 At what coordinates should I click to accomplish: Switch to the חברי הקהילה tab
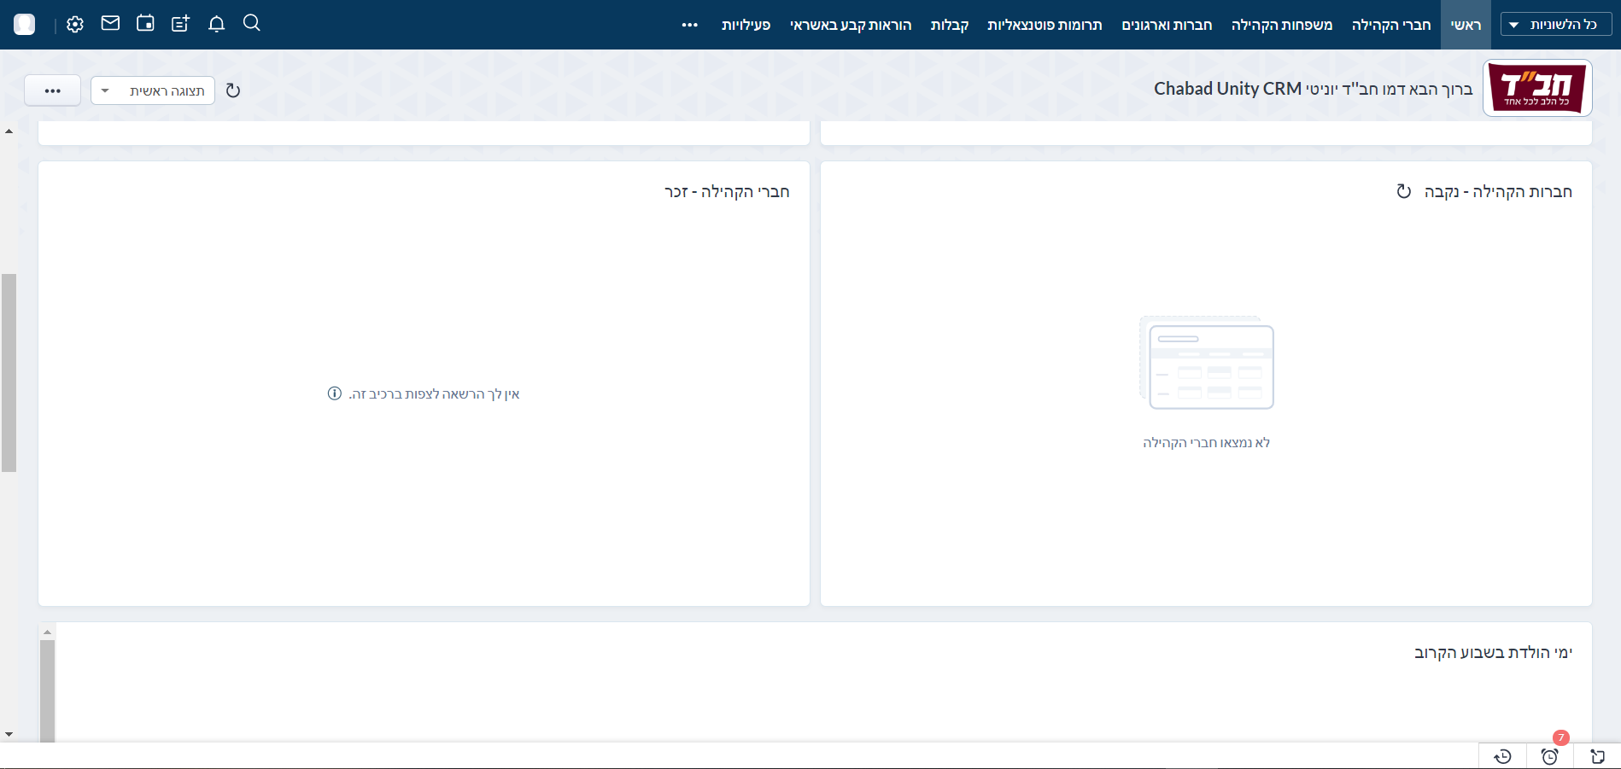(1390, 25)
